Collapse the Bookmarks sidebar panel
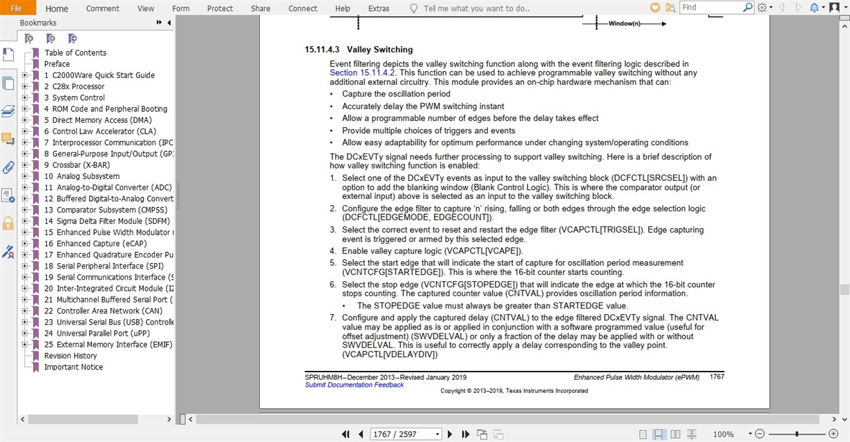This screenshot has height=442, width=850. [x=168, y=22]
